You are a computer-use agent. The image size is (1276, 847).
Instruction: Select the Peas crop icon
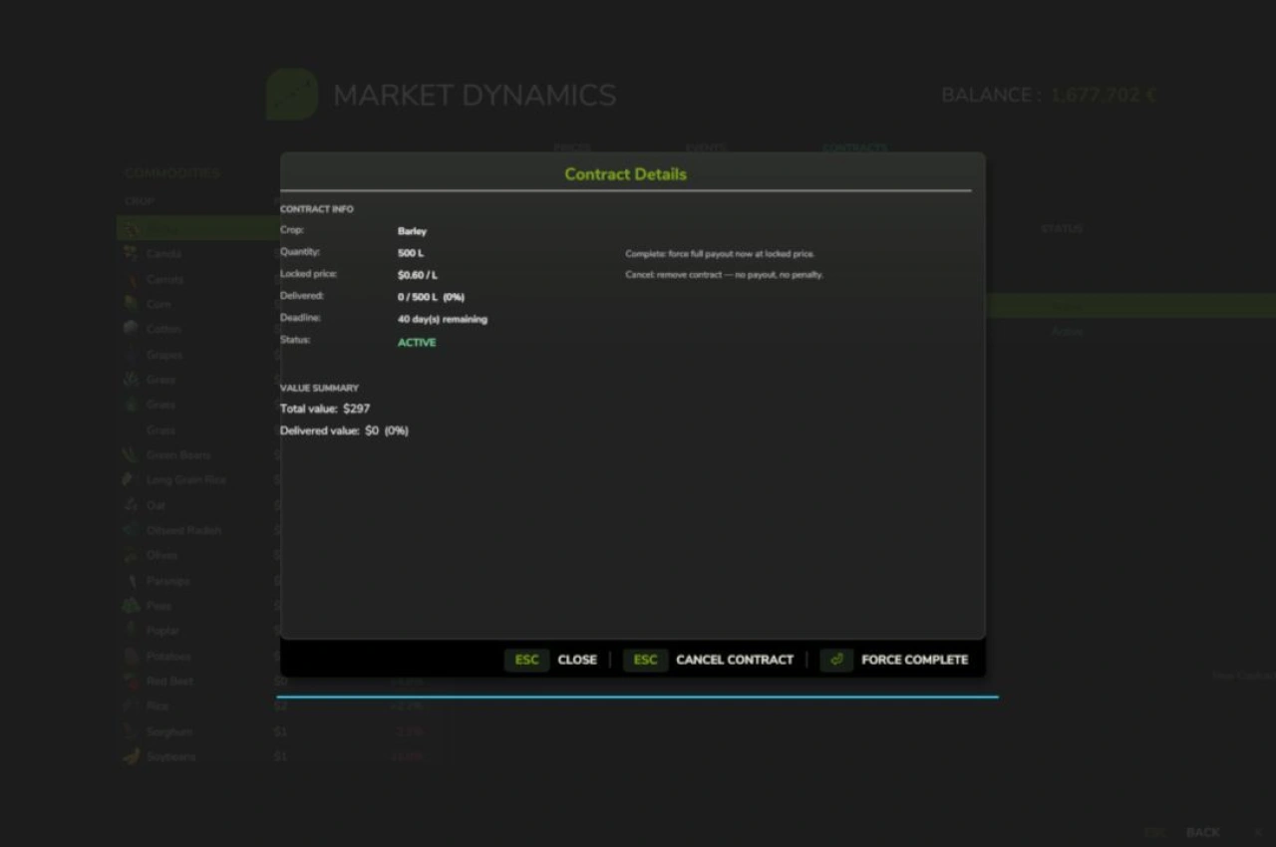pyautogui.click(x=131, y=606)
